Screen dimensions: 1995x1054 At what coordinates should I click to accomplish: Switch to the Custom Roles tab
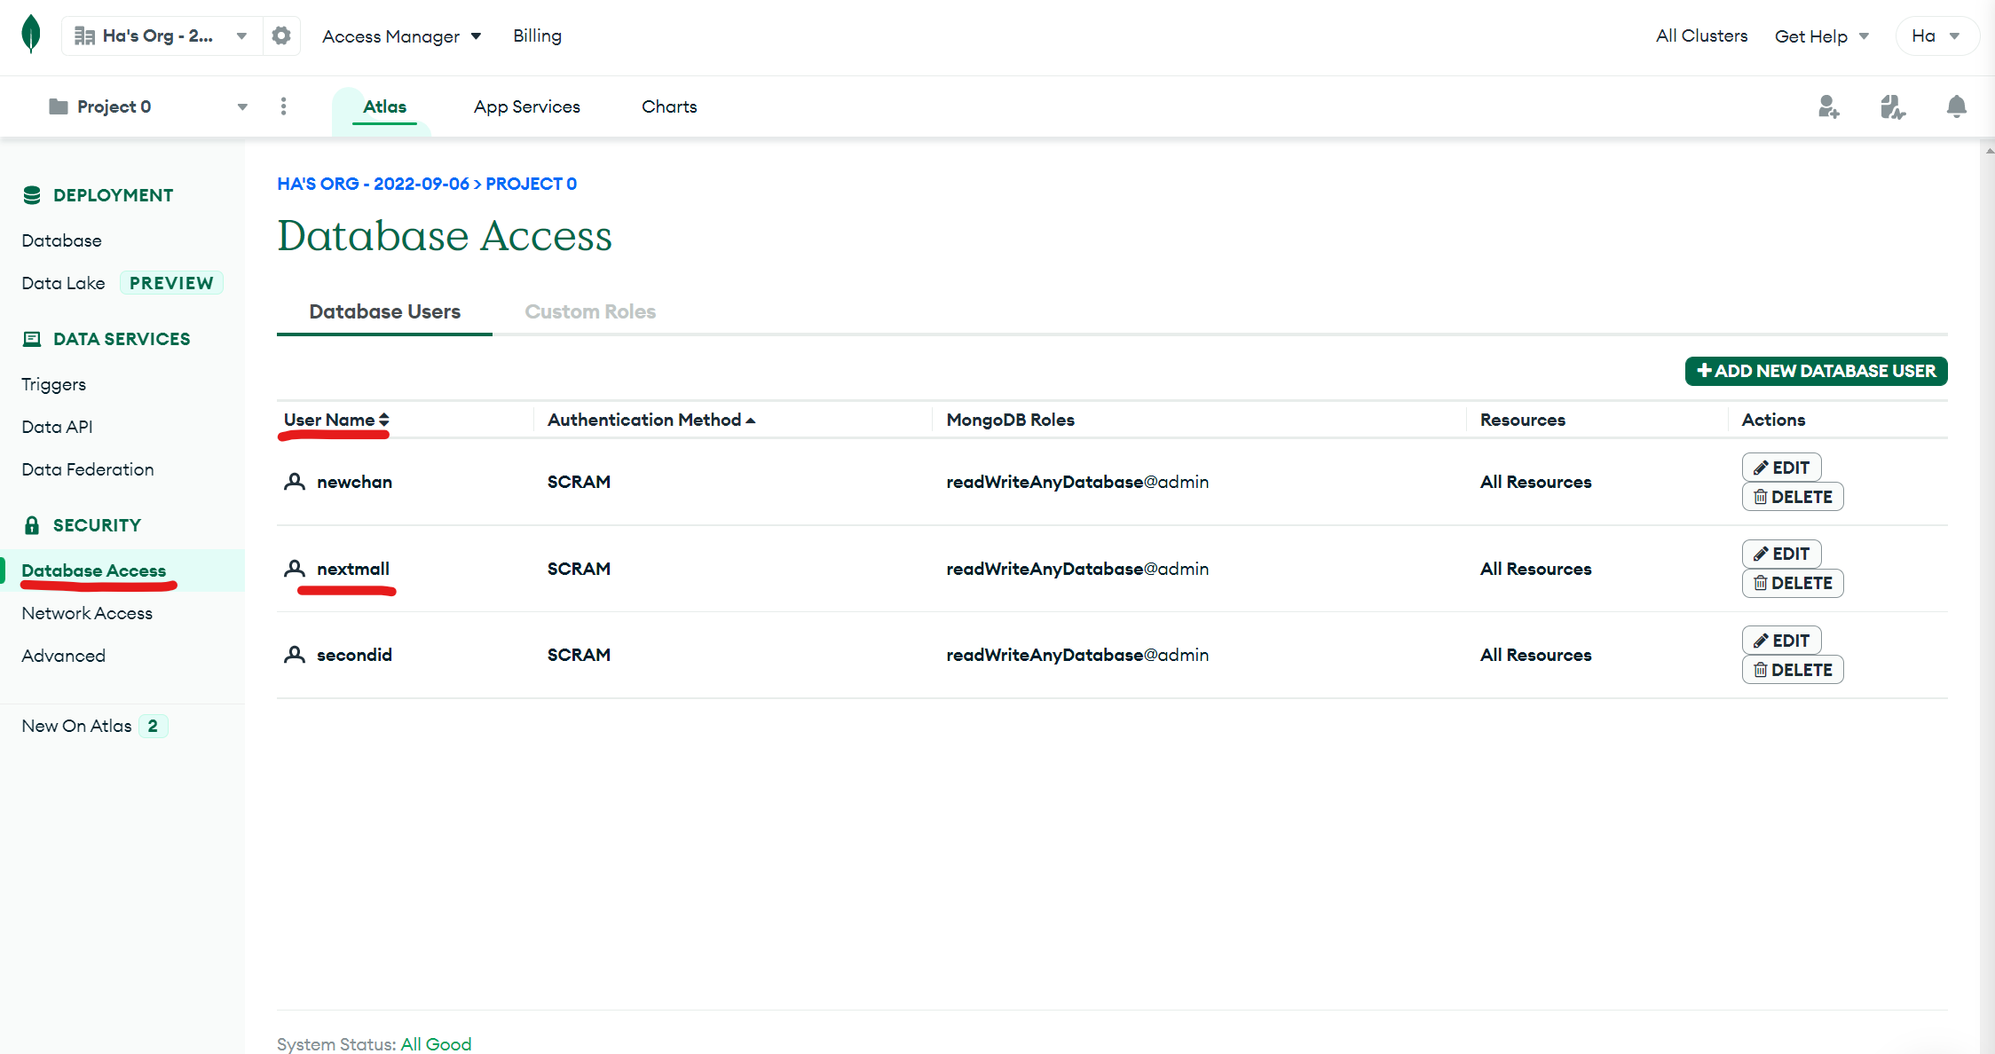pos(590,311)
